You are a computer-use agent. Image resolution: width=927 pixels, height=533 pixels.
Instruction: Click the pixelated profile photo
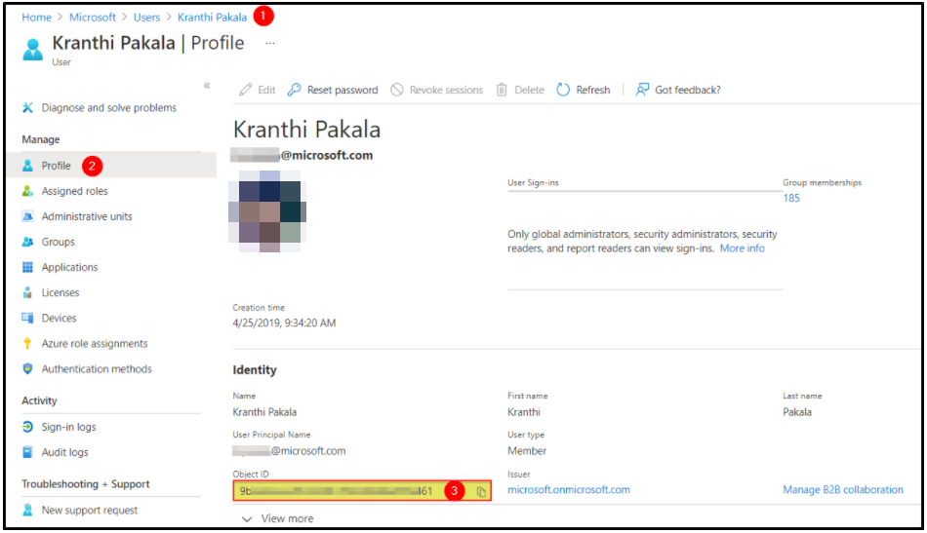(x=267, y=211)
